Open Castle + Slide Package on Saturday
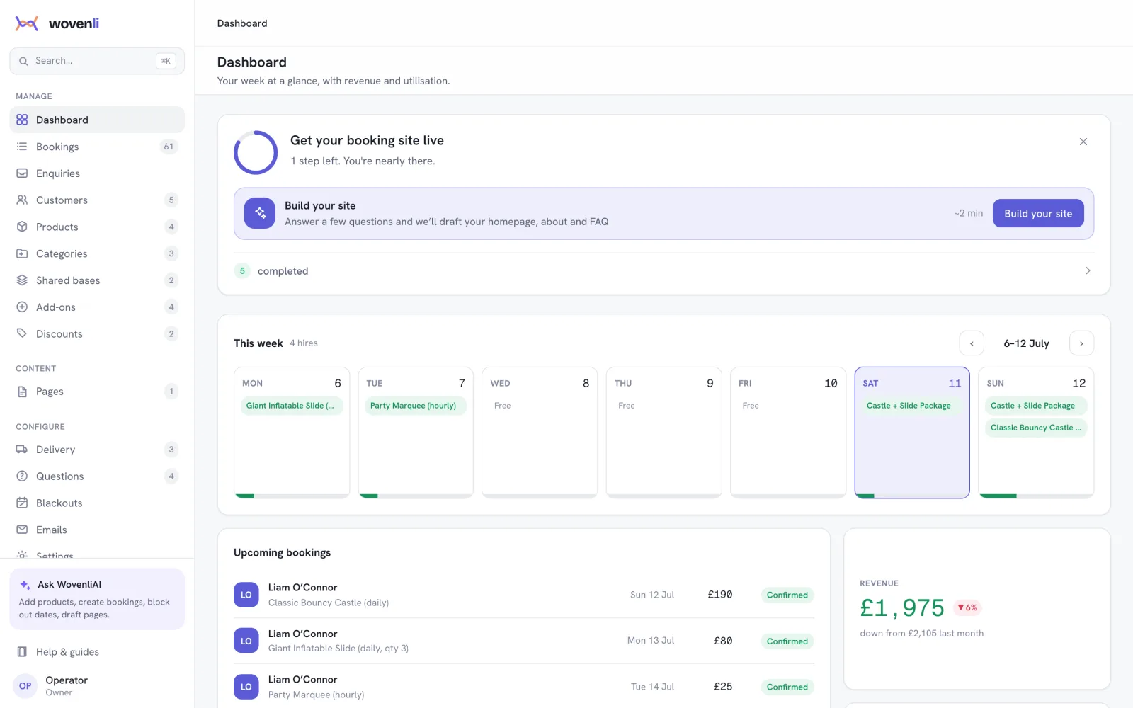 (912, 406)
